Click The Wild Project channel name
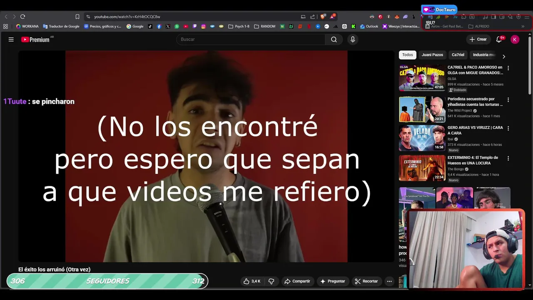 pos(460,110)
